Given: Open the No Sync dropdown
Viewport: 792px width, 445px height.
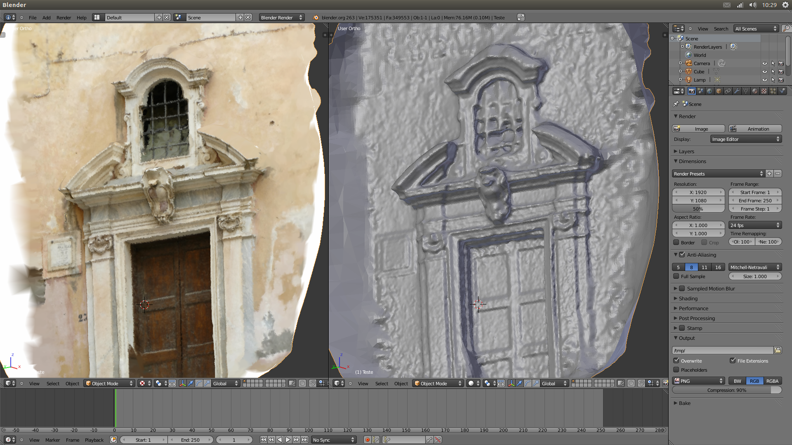Looking at the screenshot, I should tap(334, 440).
